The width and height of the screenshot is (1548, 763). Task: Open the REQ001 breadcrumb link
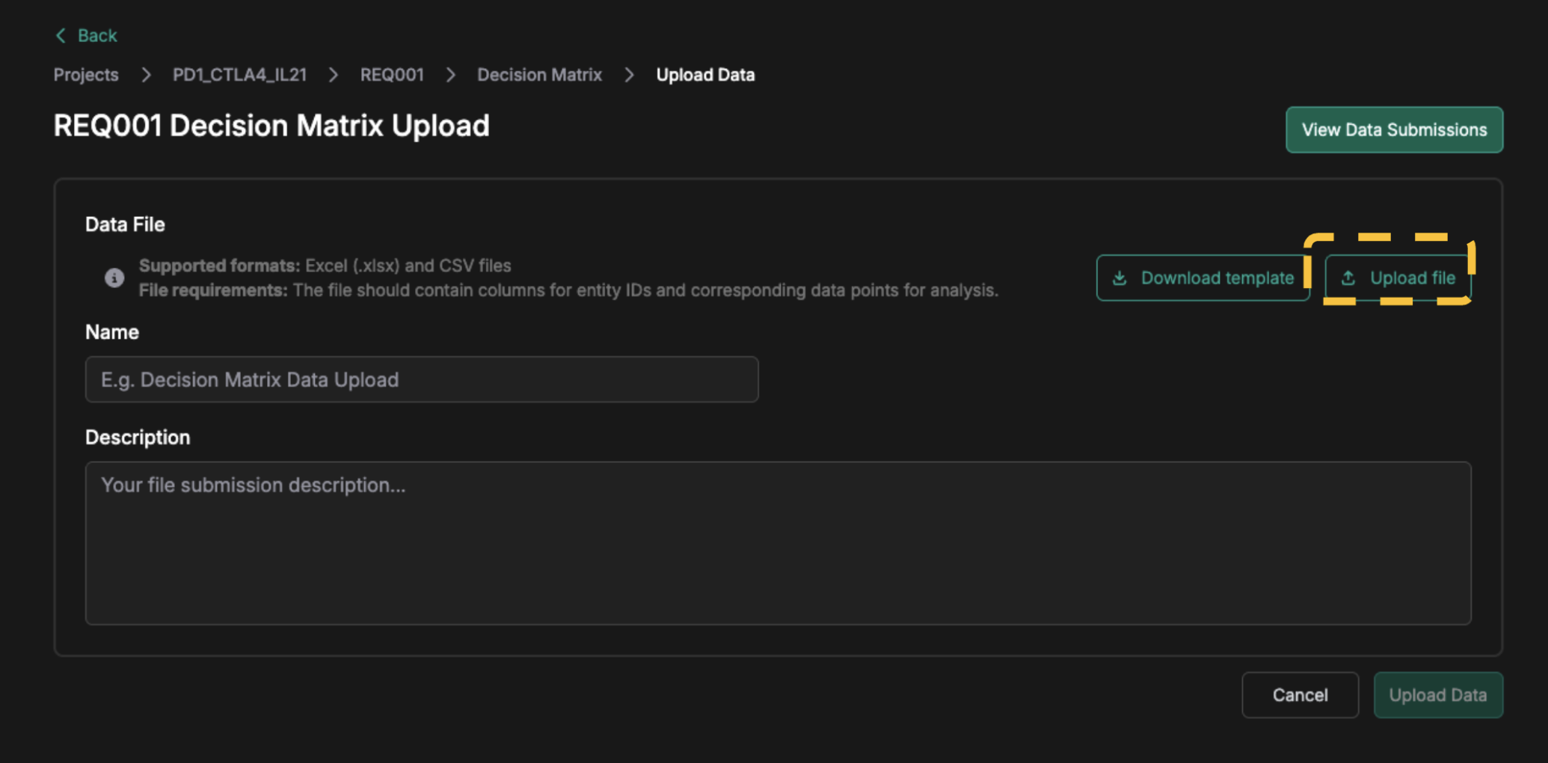click(x=392, y=75)
